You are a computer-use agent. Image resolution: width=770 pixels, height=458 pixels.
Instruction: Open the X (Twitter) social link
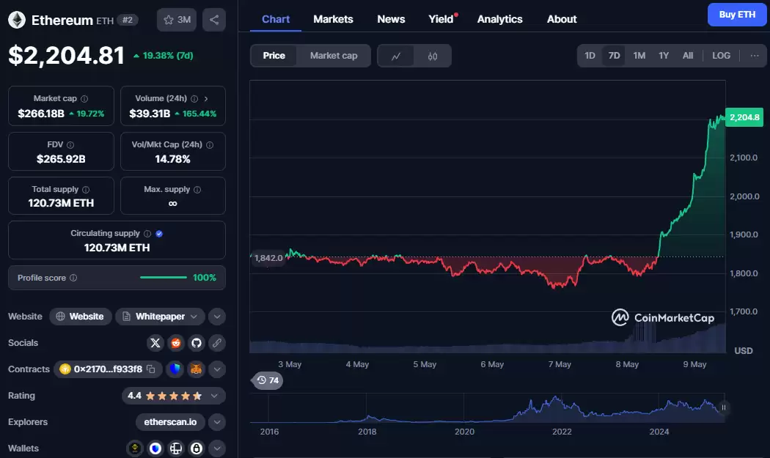click(155, 343)
